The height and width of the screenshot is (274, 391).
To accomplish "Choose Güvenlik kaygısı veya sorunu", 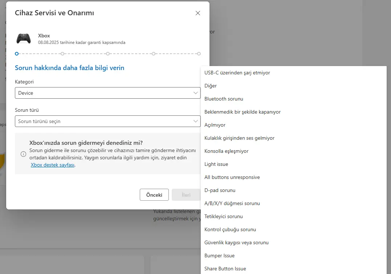I will click(293, 242).
